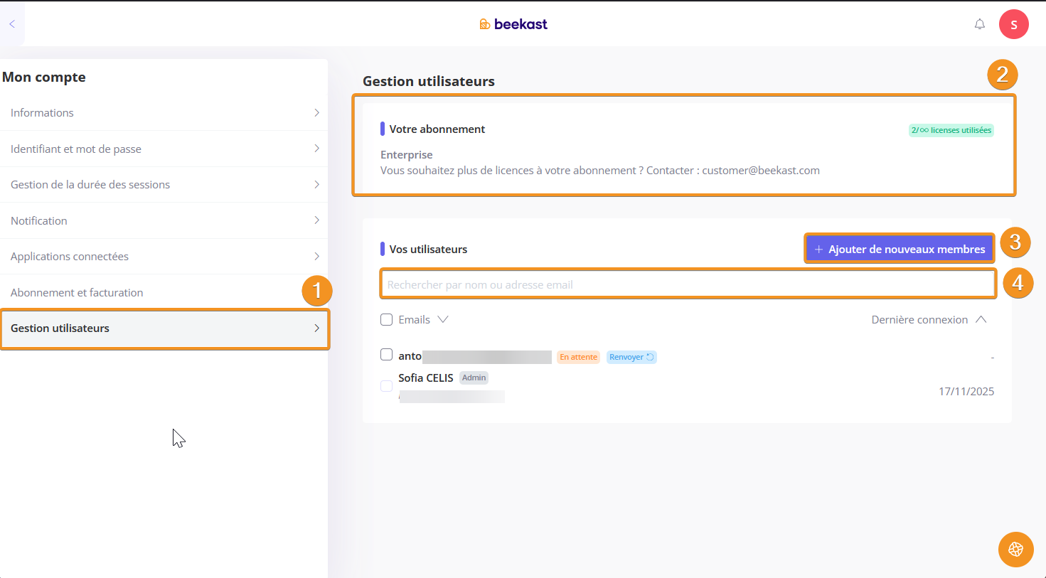Select the checkbox for user anto
1046x578 pixels.
(x=387, y=355)
